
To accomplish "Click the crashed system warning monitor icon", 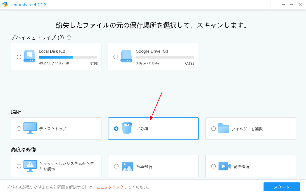I will coord(30,166).
